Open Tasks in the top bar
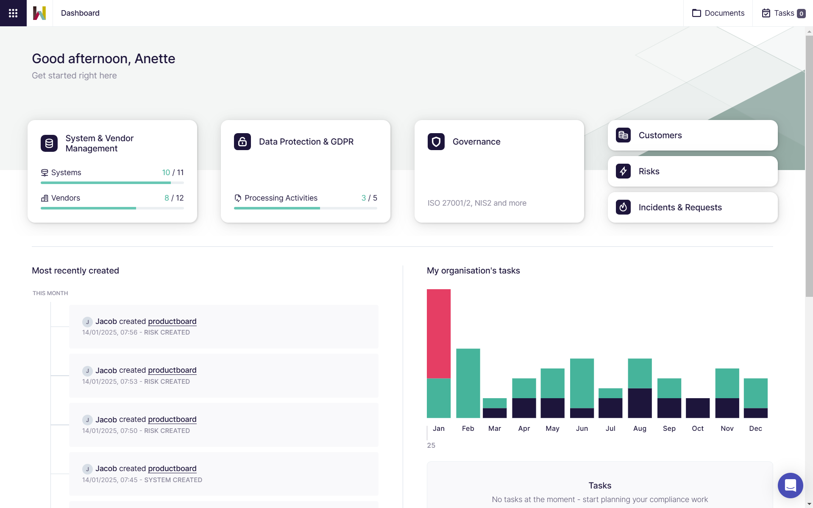Viewport: 813px width, 508px height. [x=783, y=13]
